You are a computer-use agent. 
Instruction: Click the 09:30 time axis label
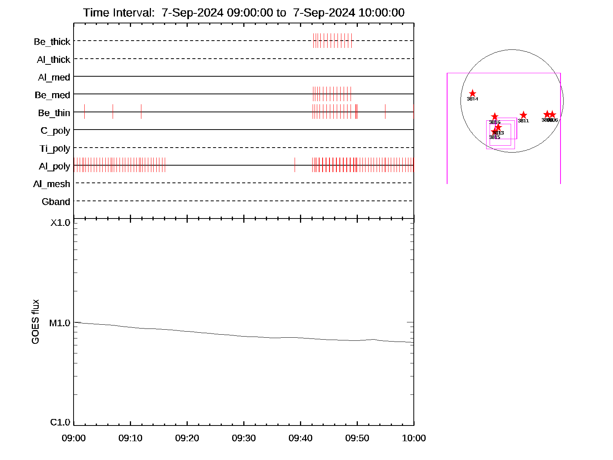[244, 438]
